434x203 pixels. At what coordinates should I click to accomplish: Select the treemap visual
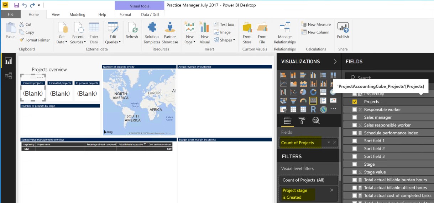(x=323, y=92)
